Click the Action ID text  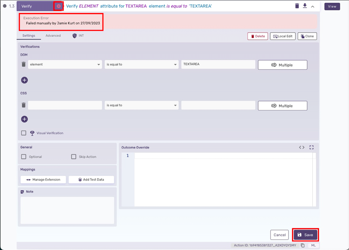tap(265, 245)
